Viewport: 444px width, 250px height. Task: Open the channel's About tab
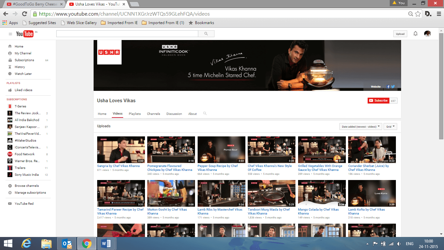coord(192,114)
